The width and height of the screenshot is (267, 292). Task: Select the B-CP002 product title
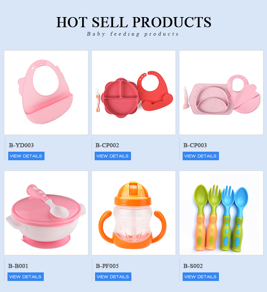[107, 145]
